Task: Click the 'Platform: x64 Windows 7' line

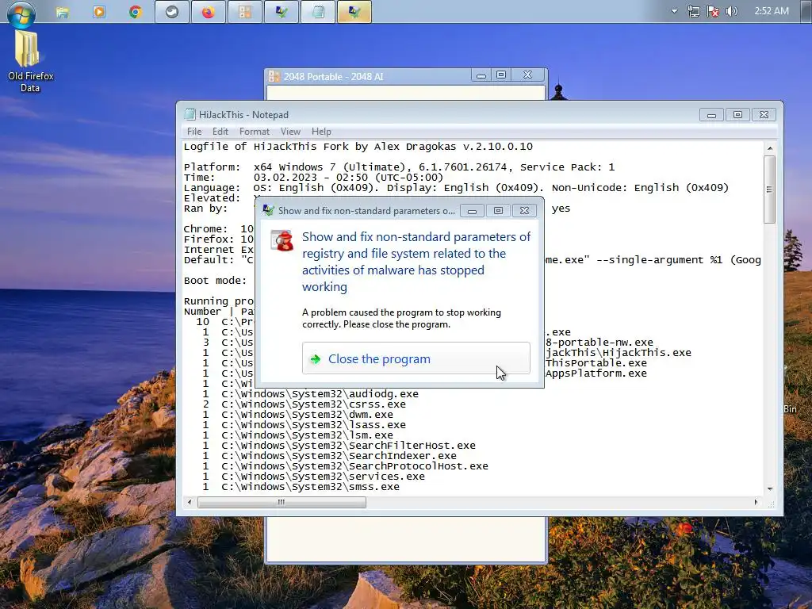Action: [x=400, y=167]
